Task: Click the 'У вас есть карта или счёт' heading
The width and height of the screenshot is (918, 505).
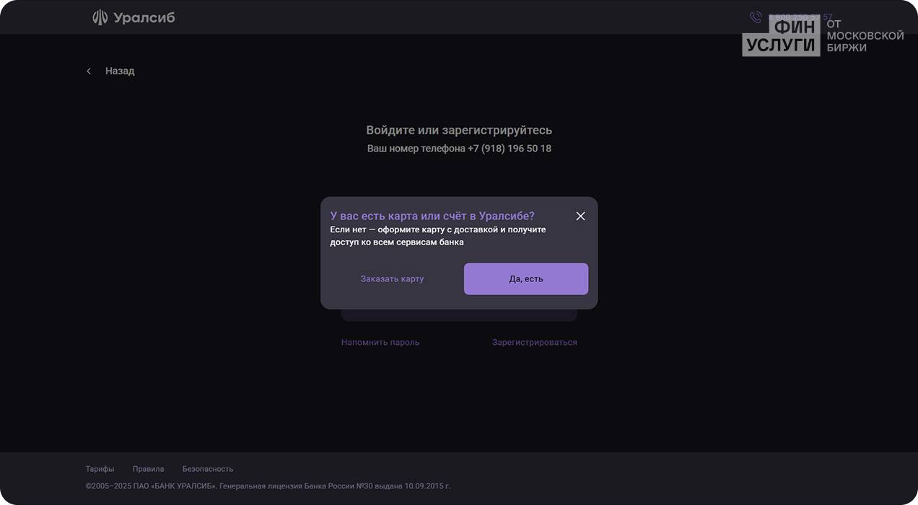Action: tap(432, 216)
